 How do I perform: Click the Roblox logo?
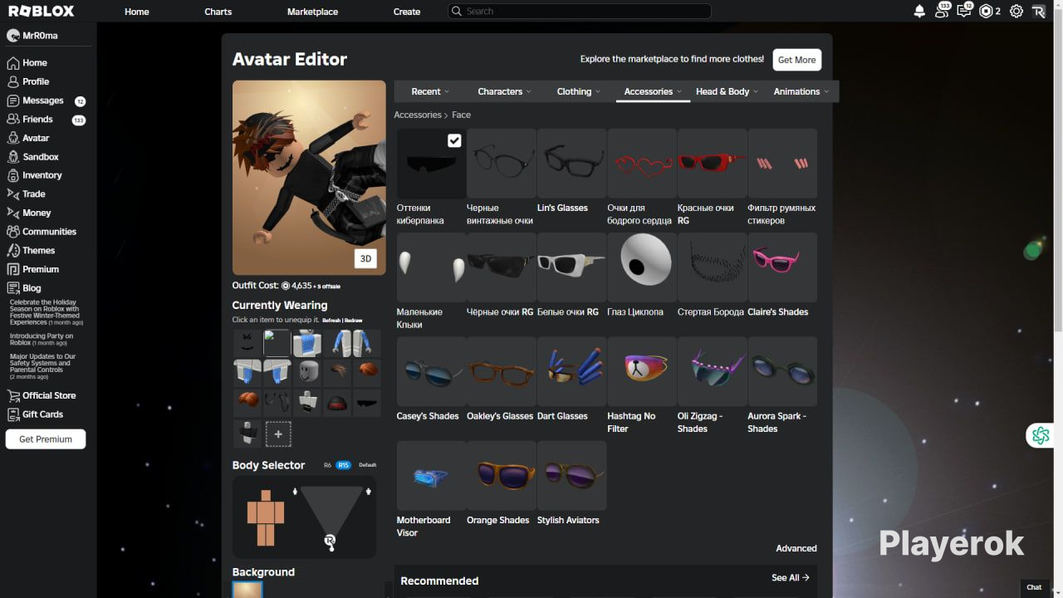[x=41, y=11]
